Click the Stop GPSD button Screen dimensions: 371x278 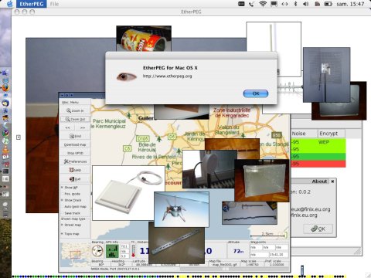(75, 153)
